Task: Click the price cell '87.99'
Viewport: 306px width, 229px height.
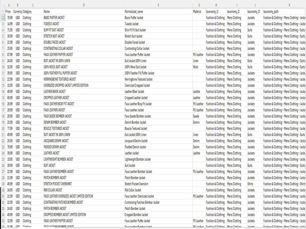Action: coord(9,55)
